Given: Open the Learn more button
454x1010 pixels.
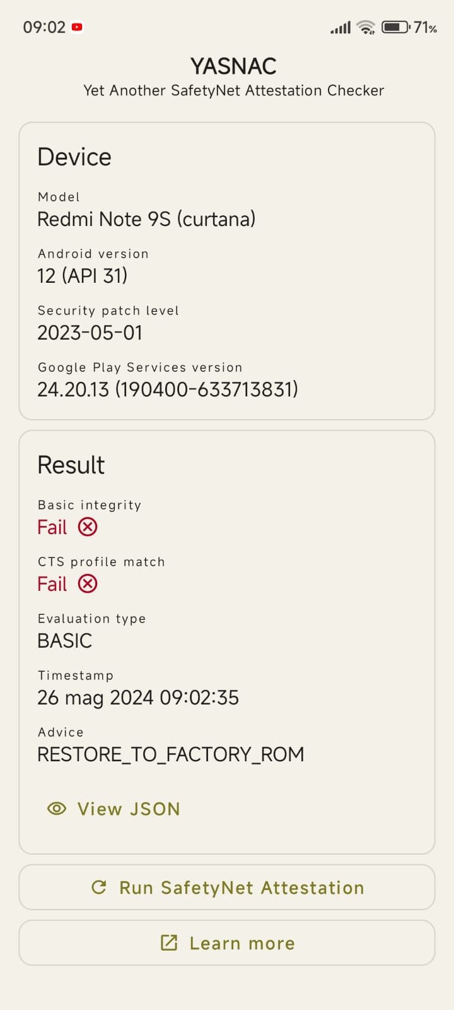Looking at the screenshot, I should coord(227,943).
